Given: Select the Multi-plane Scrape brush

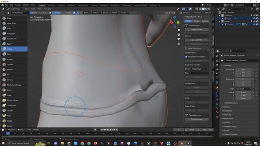Looking at the screenshot, I should point(14,85).
